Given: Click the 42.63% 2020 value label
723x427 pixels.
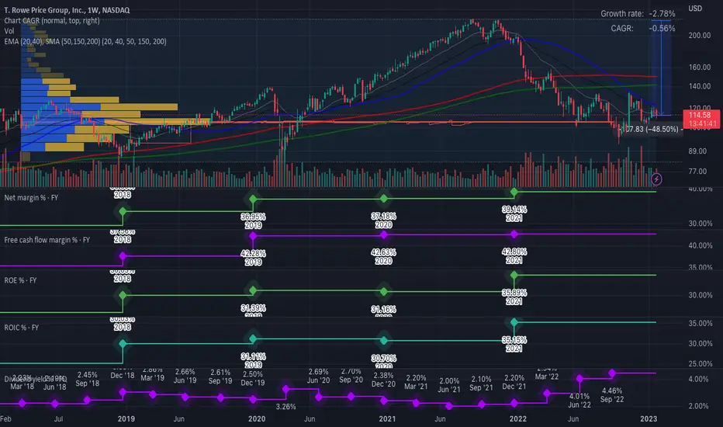Looking at the screenshot, I should click(x=384, y=257).
